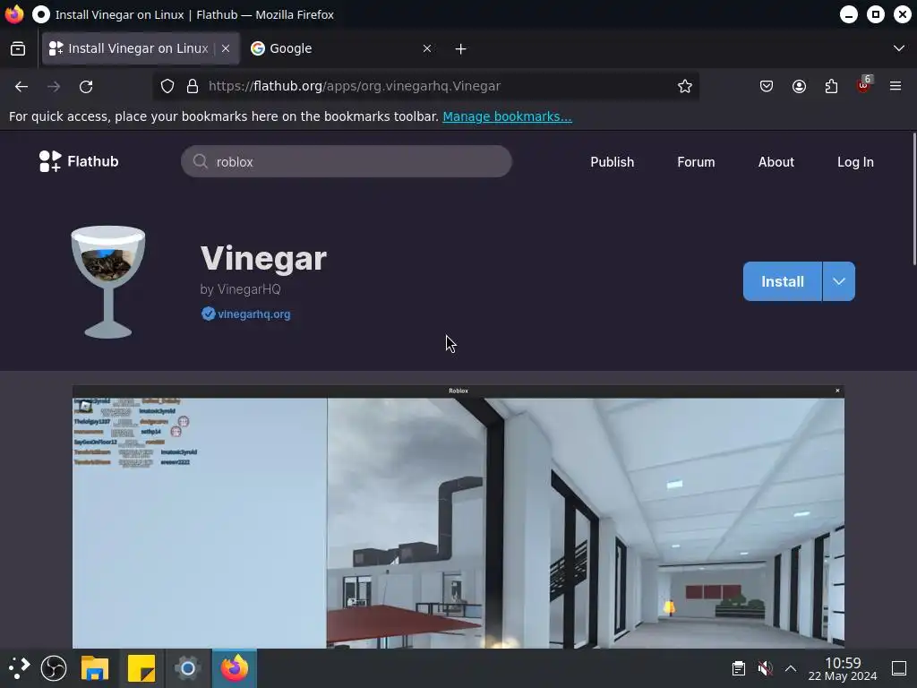Open tracking protection shield icon
The image size is (917, 688).
point(167,87)
